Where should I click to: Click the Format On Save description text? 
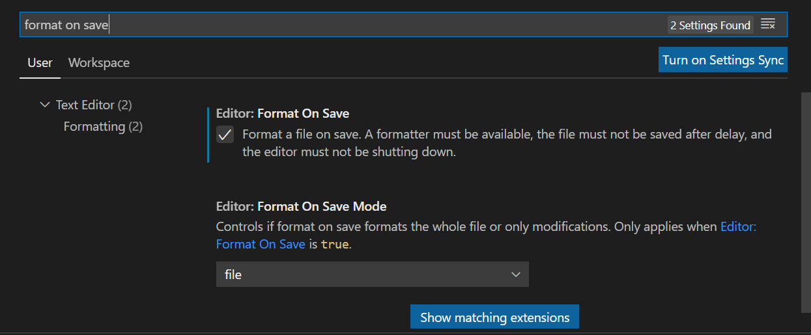495,143
